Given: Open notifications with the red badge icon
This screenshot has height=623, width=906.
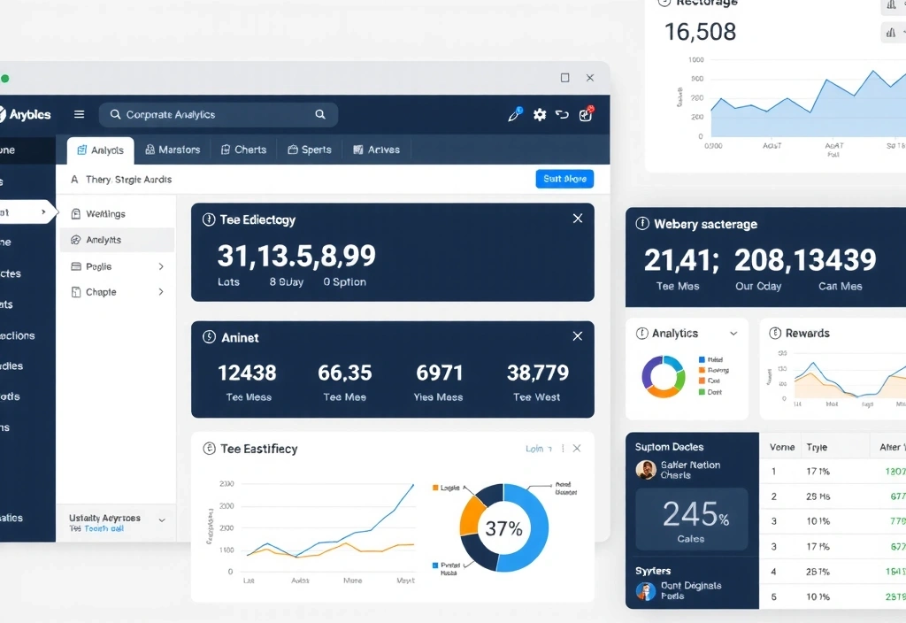Looking at the screenshot, I should click(586, 114).
